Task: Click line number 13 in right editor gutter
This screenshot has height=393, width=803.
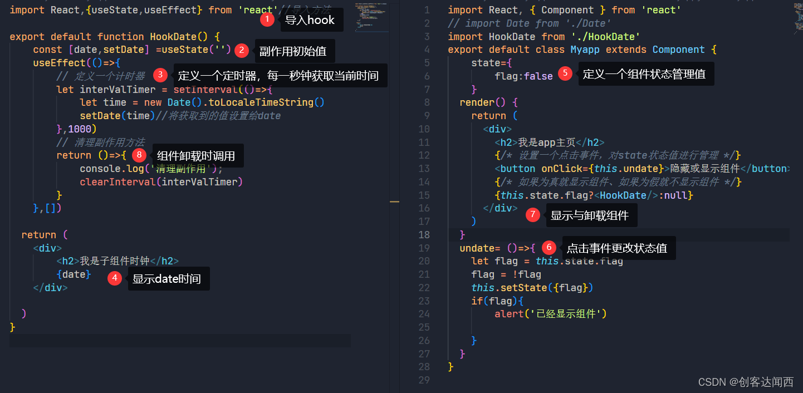Action: click(424, 169)
